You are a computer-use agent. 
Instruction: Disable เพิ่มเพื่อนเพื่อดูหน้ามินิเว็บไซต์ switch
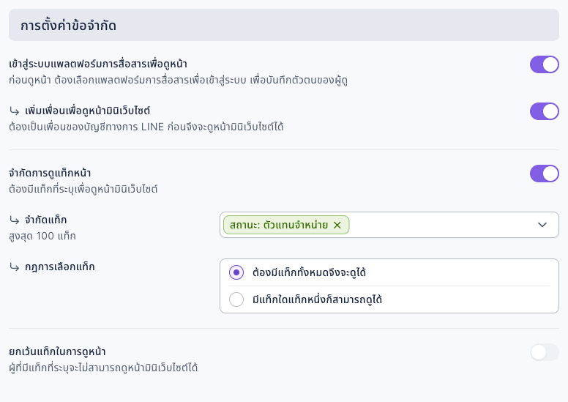click(544, 111)
